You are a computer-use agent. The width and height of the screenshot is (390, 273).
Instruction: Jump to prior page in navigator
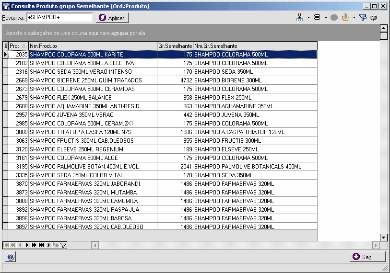(x=13, y=245)
